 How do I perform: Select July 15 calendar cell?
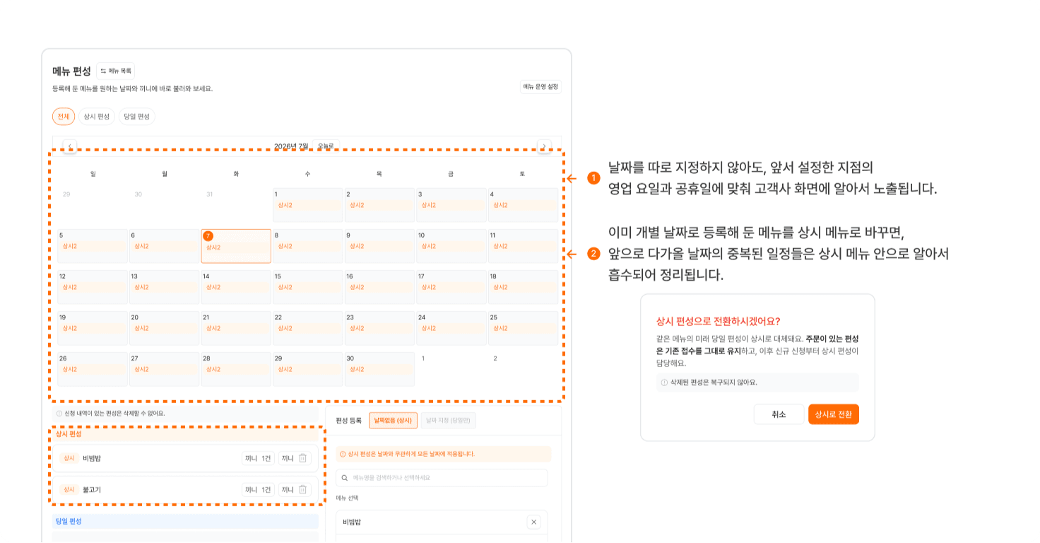pyautogui.click(x=308, y=287)
